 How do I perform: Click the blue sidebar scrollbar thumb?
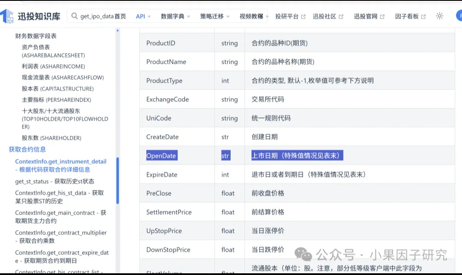point(118,181)
